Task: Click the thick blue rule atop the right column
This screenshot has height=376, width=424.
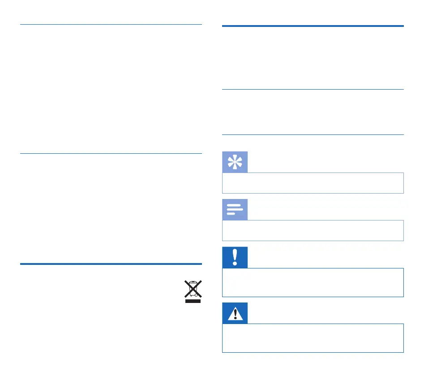Action: pos(313,26)
